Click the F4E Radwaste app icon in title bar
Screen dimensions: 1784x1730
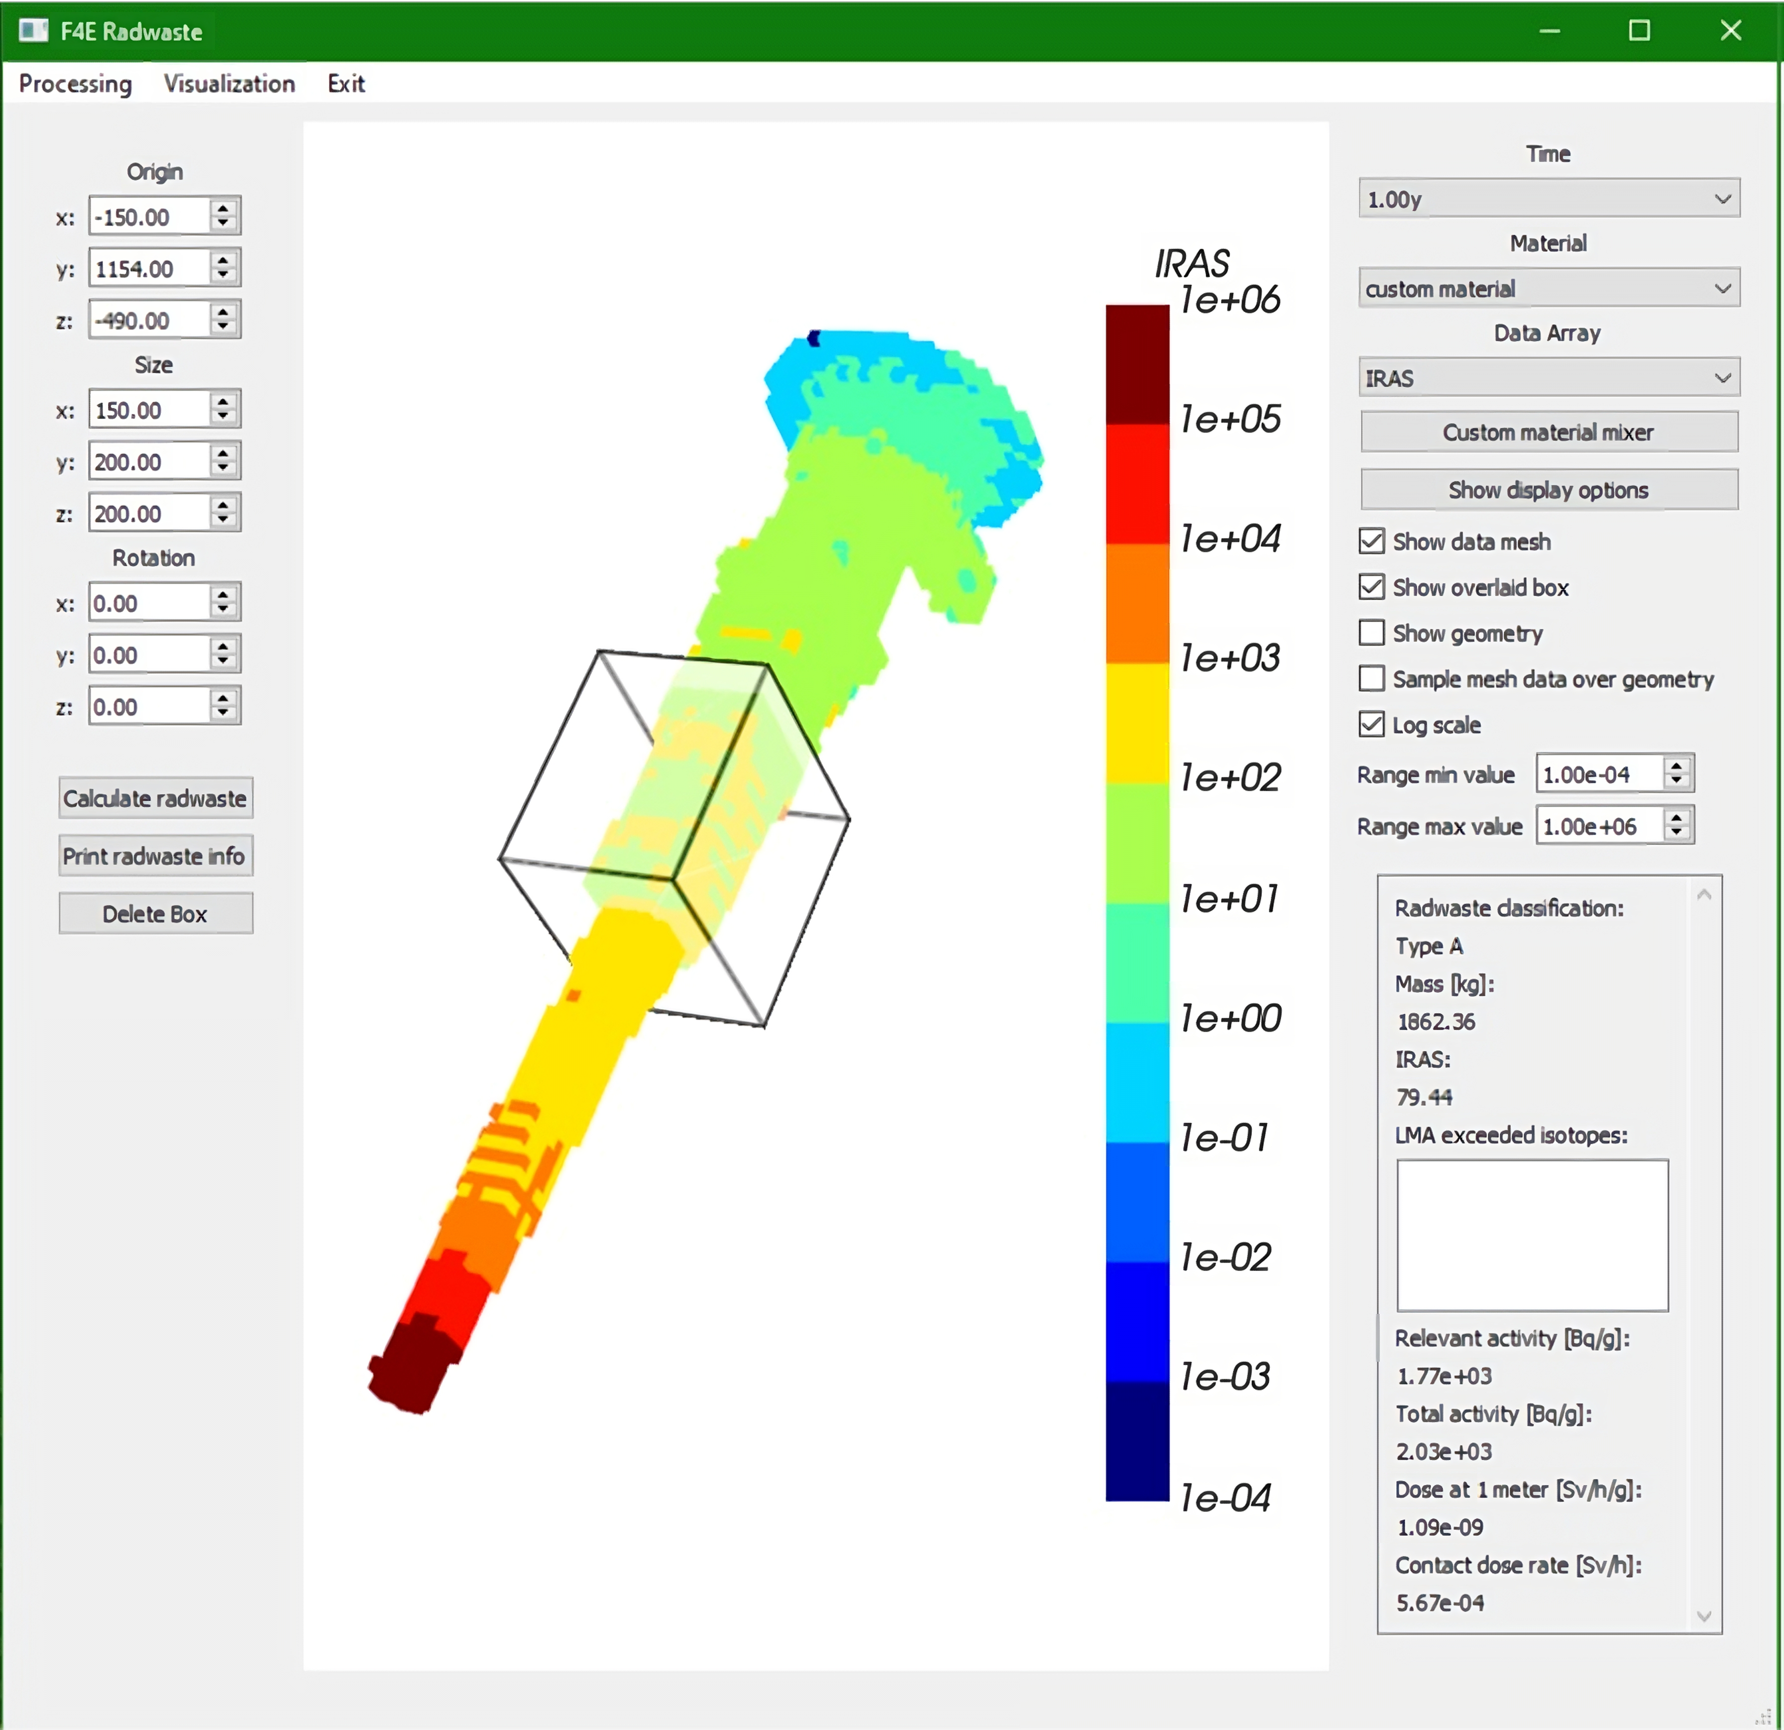[x=34, y=31]
